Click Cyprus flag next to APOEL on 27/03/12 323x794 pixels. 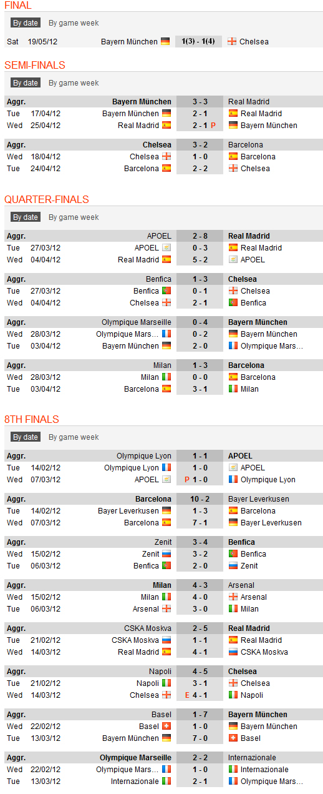166,248
